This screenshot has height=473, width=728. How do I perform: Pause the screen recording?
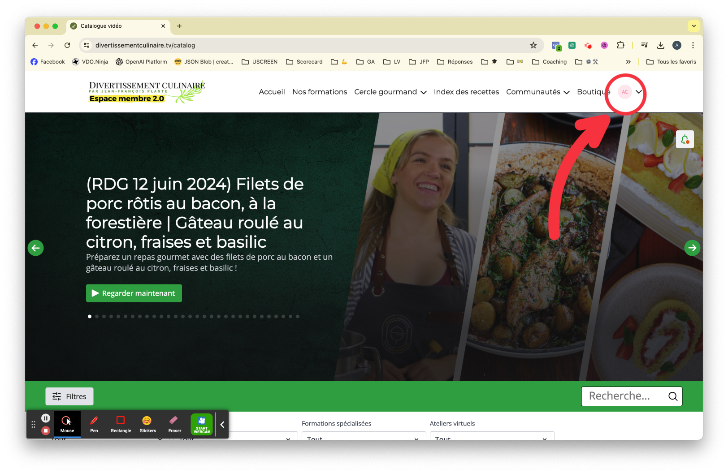point(46,418)
